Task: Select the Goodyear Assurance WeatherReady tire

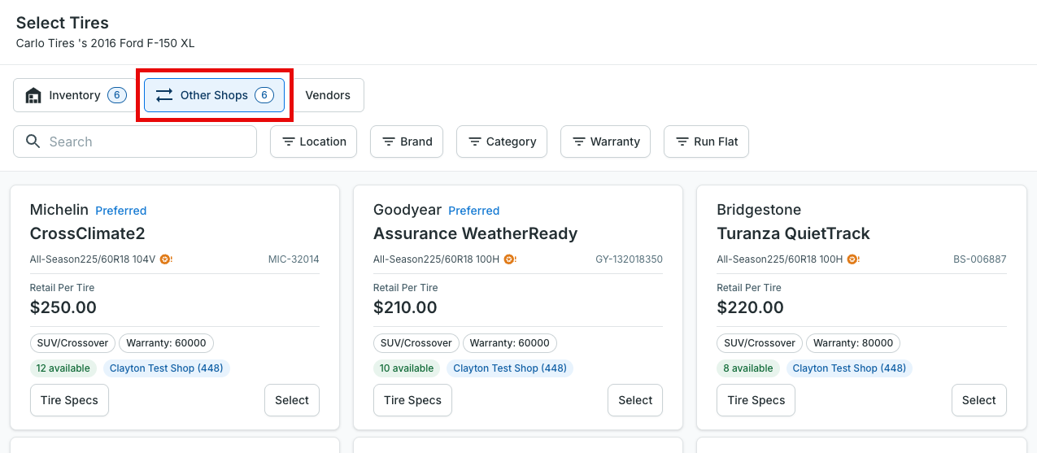Action: tap(635, 400)
